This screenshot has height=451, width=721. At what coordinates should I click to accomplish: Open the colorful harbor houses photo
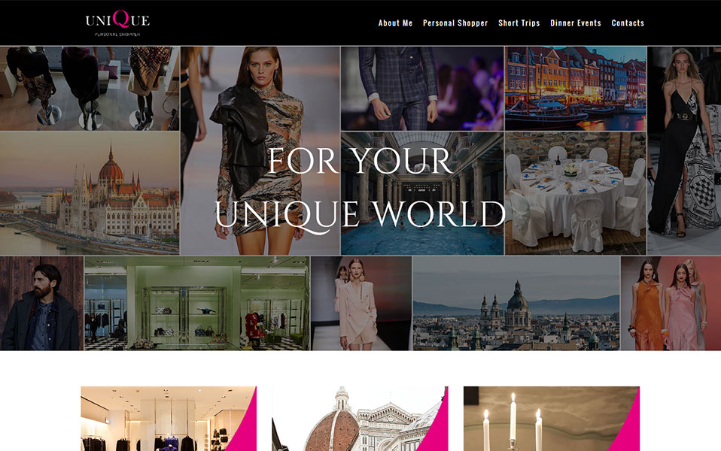575,89
